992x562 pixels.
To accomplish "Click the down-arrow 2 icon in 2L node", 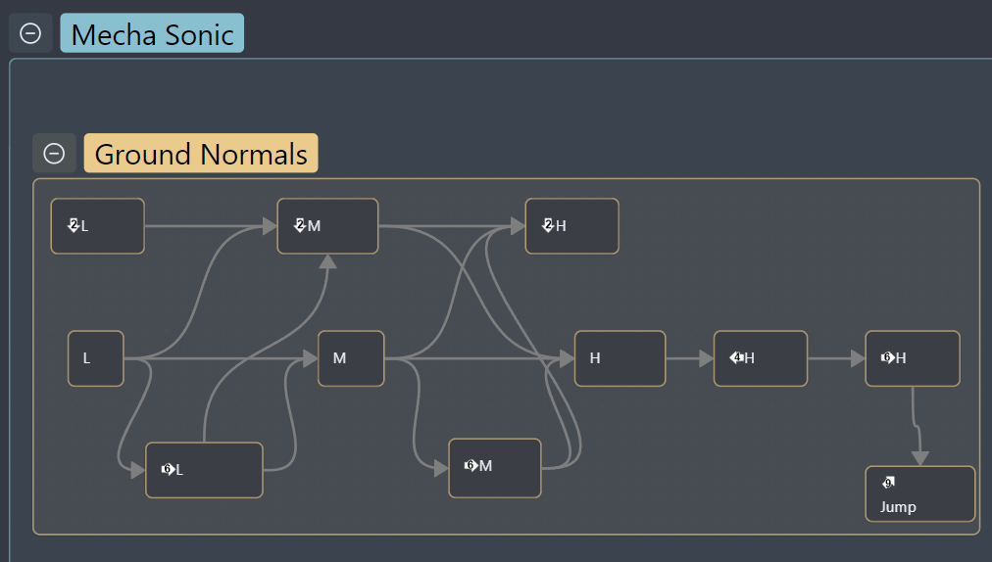I will click(74, 225).
